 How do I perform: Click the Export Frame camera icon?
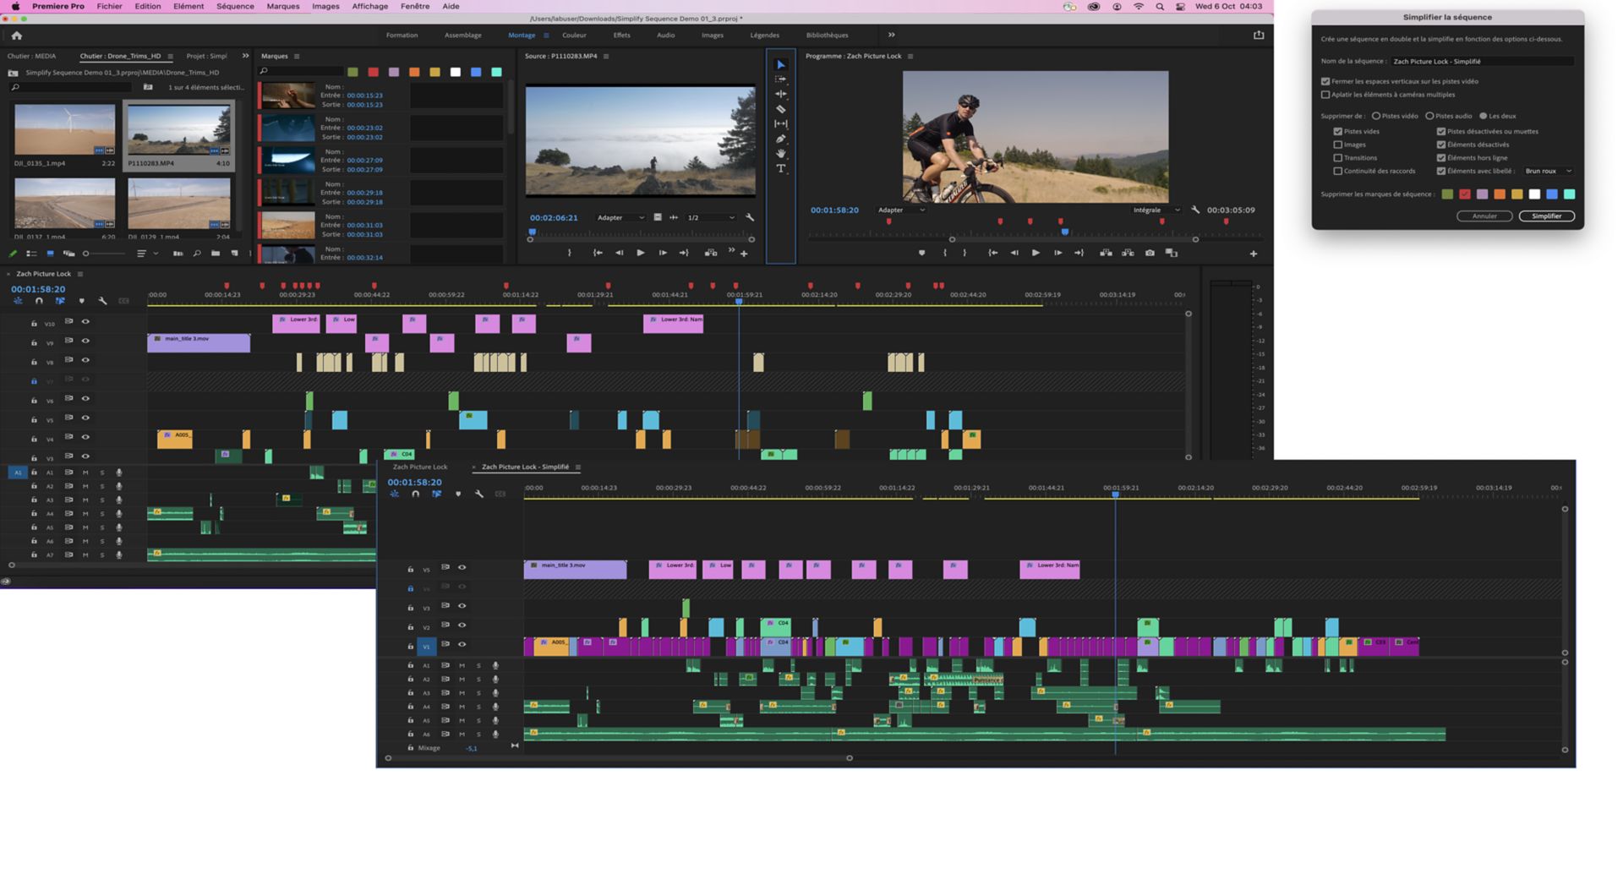[x=1150, y=253]
